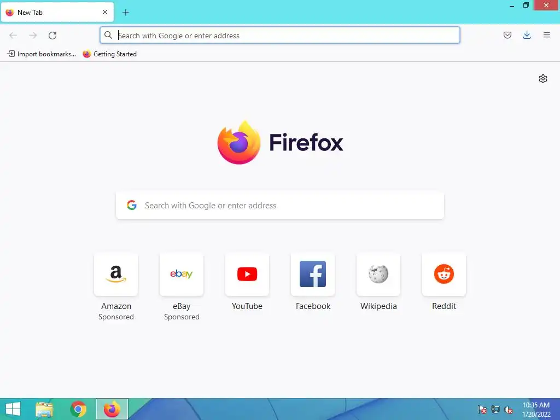This screenshot has height=420, width=560.
Task: Restore down the Firefox window
Action: coord(526,5)
